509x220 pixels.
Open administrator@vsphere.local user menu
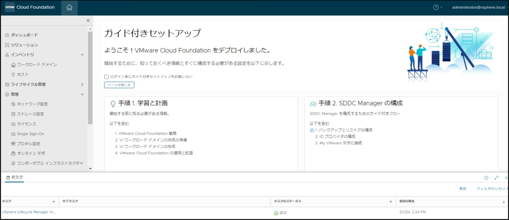(x=479, y=8)
